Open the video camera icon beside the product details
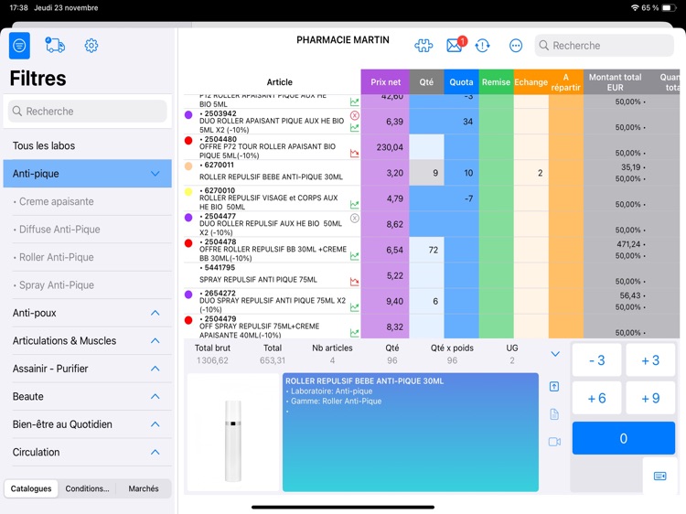Viewport: 686px width, 514px height. point(554,442)
